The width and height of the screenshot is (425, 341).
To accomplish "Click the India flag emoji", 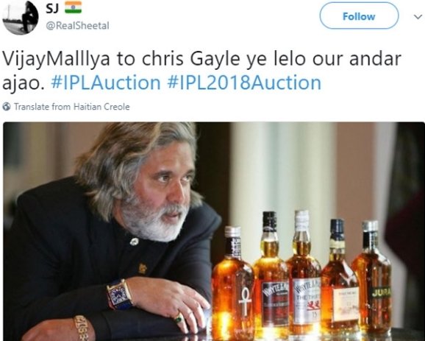I will click(74, 7).
